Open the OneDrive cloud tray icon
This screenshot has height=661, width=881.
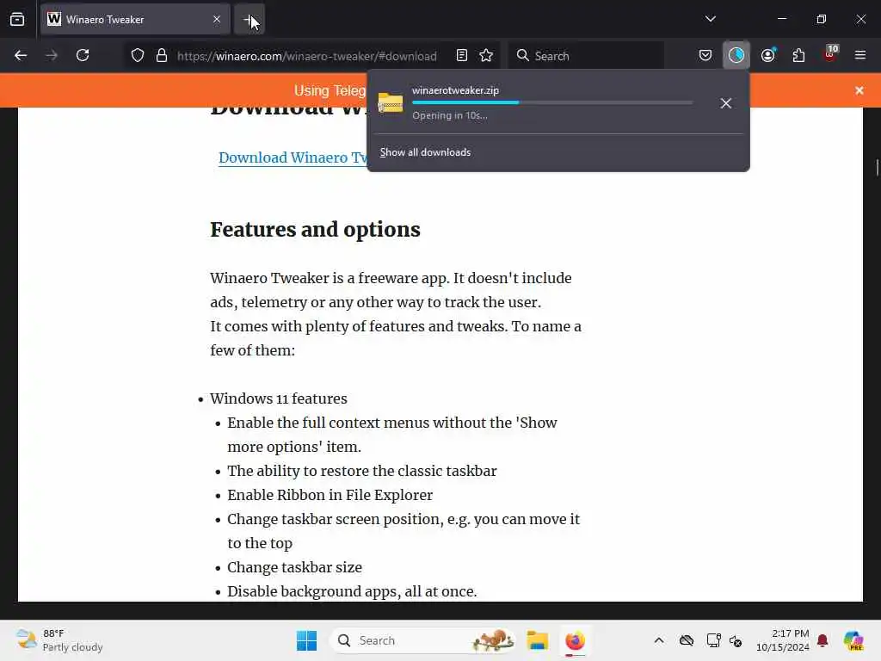tap(686, 640)
